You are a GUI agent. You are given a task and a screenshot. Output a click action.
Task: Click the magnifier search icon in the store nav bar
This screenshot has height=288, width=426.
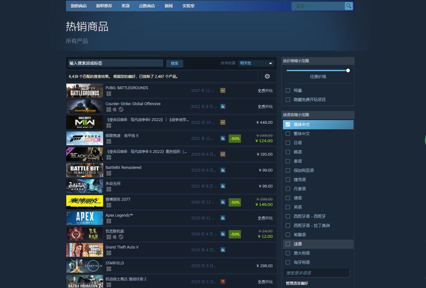pyautogui.click(x=349, y=6)
